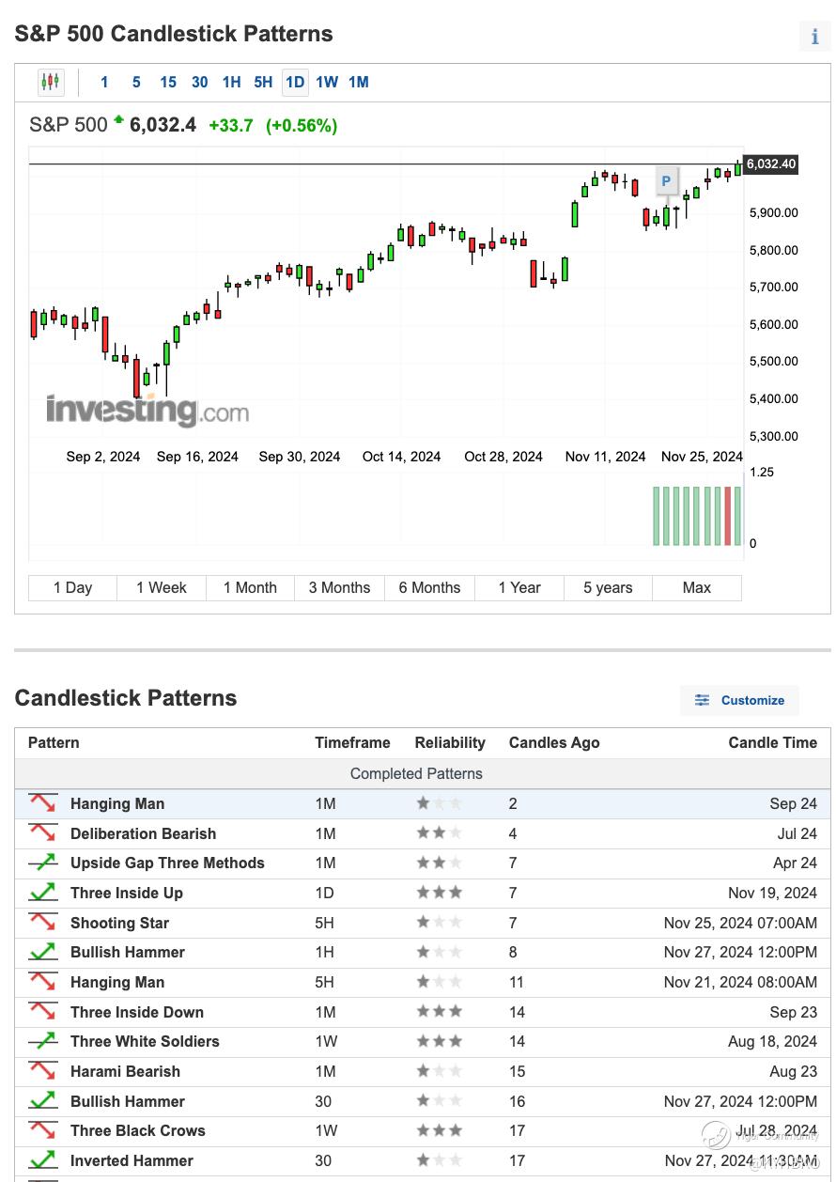Switch to the 1H interval
This screenshot has height=1182, width=836.
click(232, 82)
